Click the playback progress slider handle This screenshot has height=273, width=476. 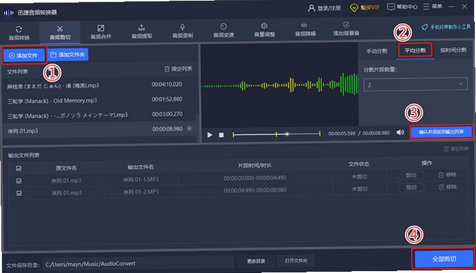coord(287,134)
